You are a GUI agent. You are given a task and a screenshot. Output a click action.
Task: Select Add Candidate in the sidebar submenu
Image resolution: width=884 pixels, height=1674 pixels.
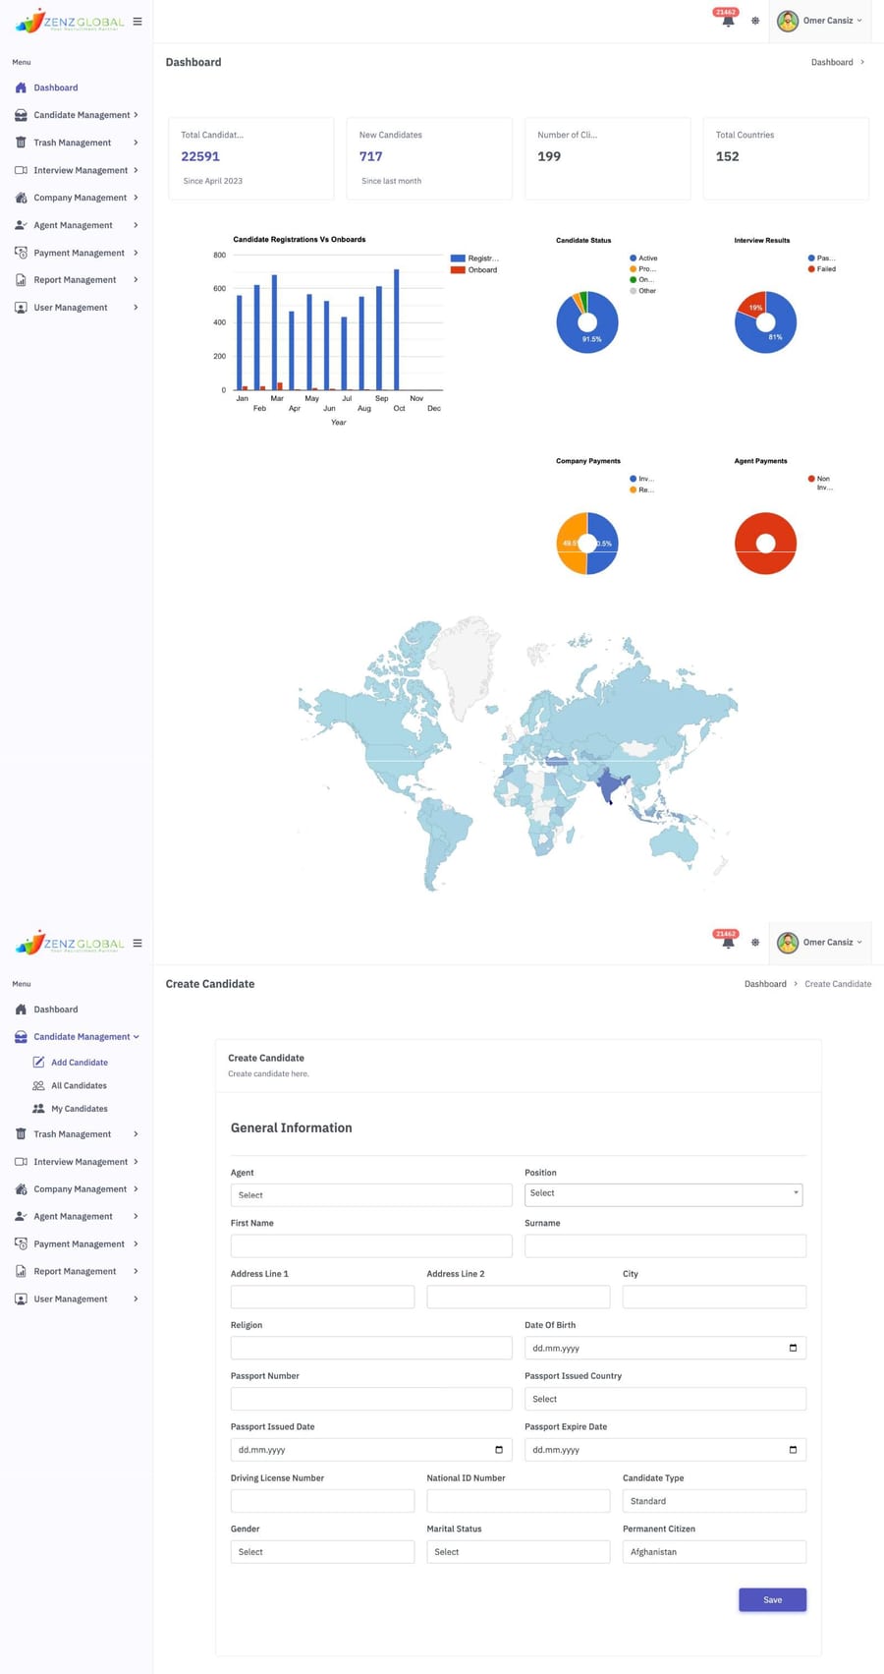tap(80, 1063)
